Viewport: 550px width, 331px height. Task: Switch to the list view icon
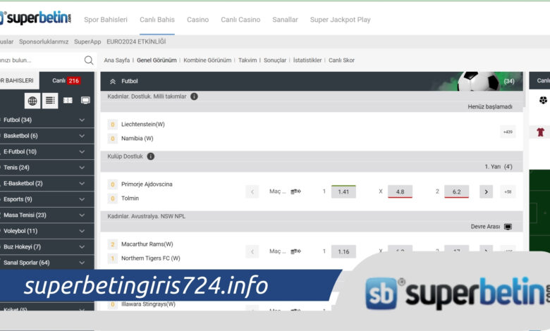[50, 101]
